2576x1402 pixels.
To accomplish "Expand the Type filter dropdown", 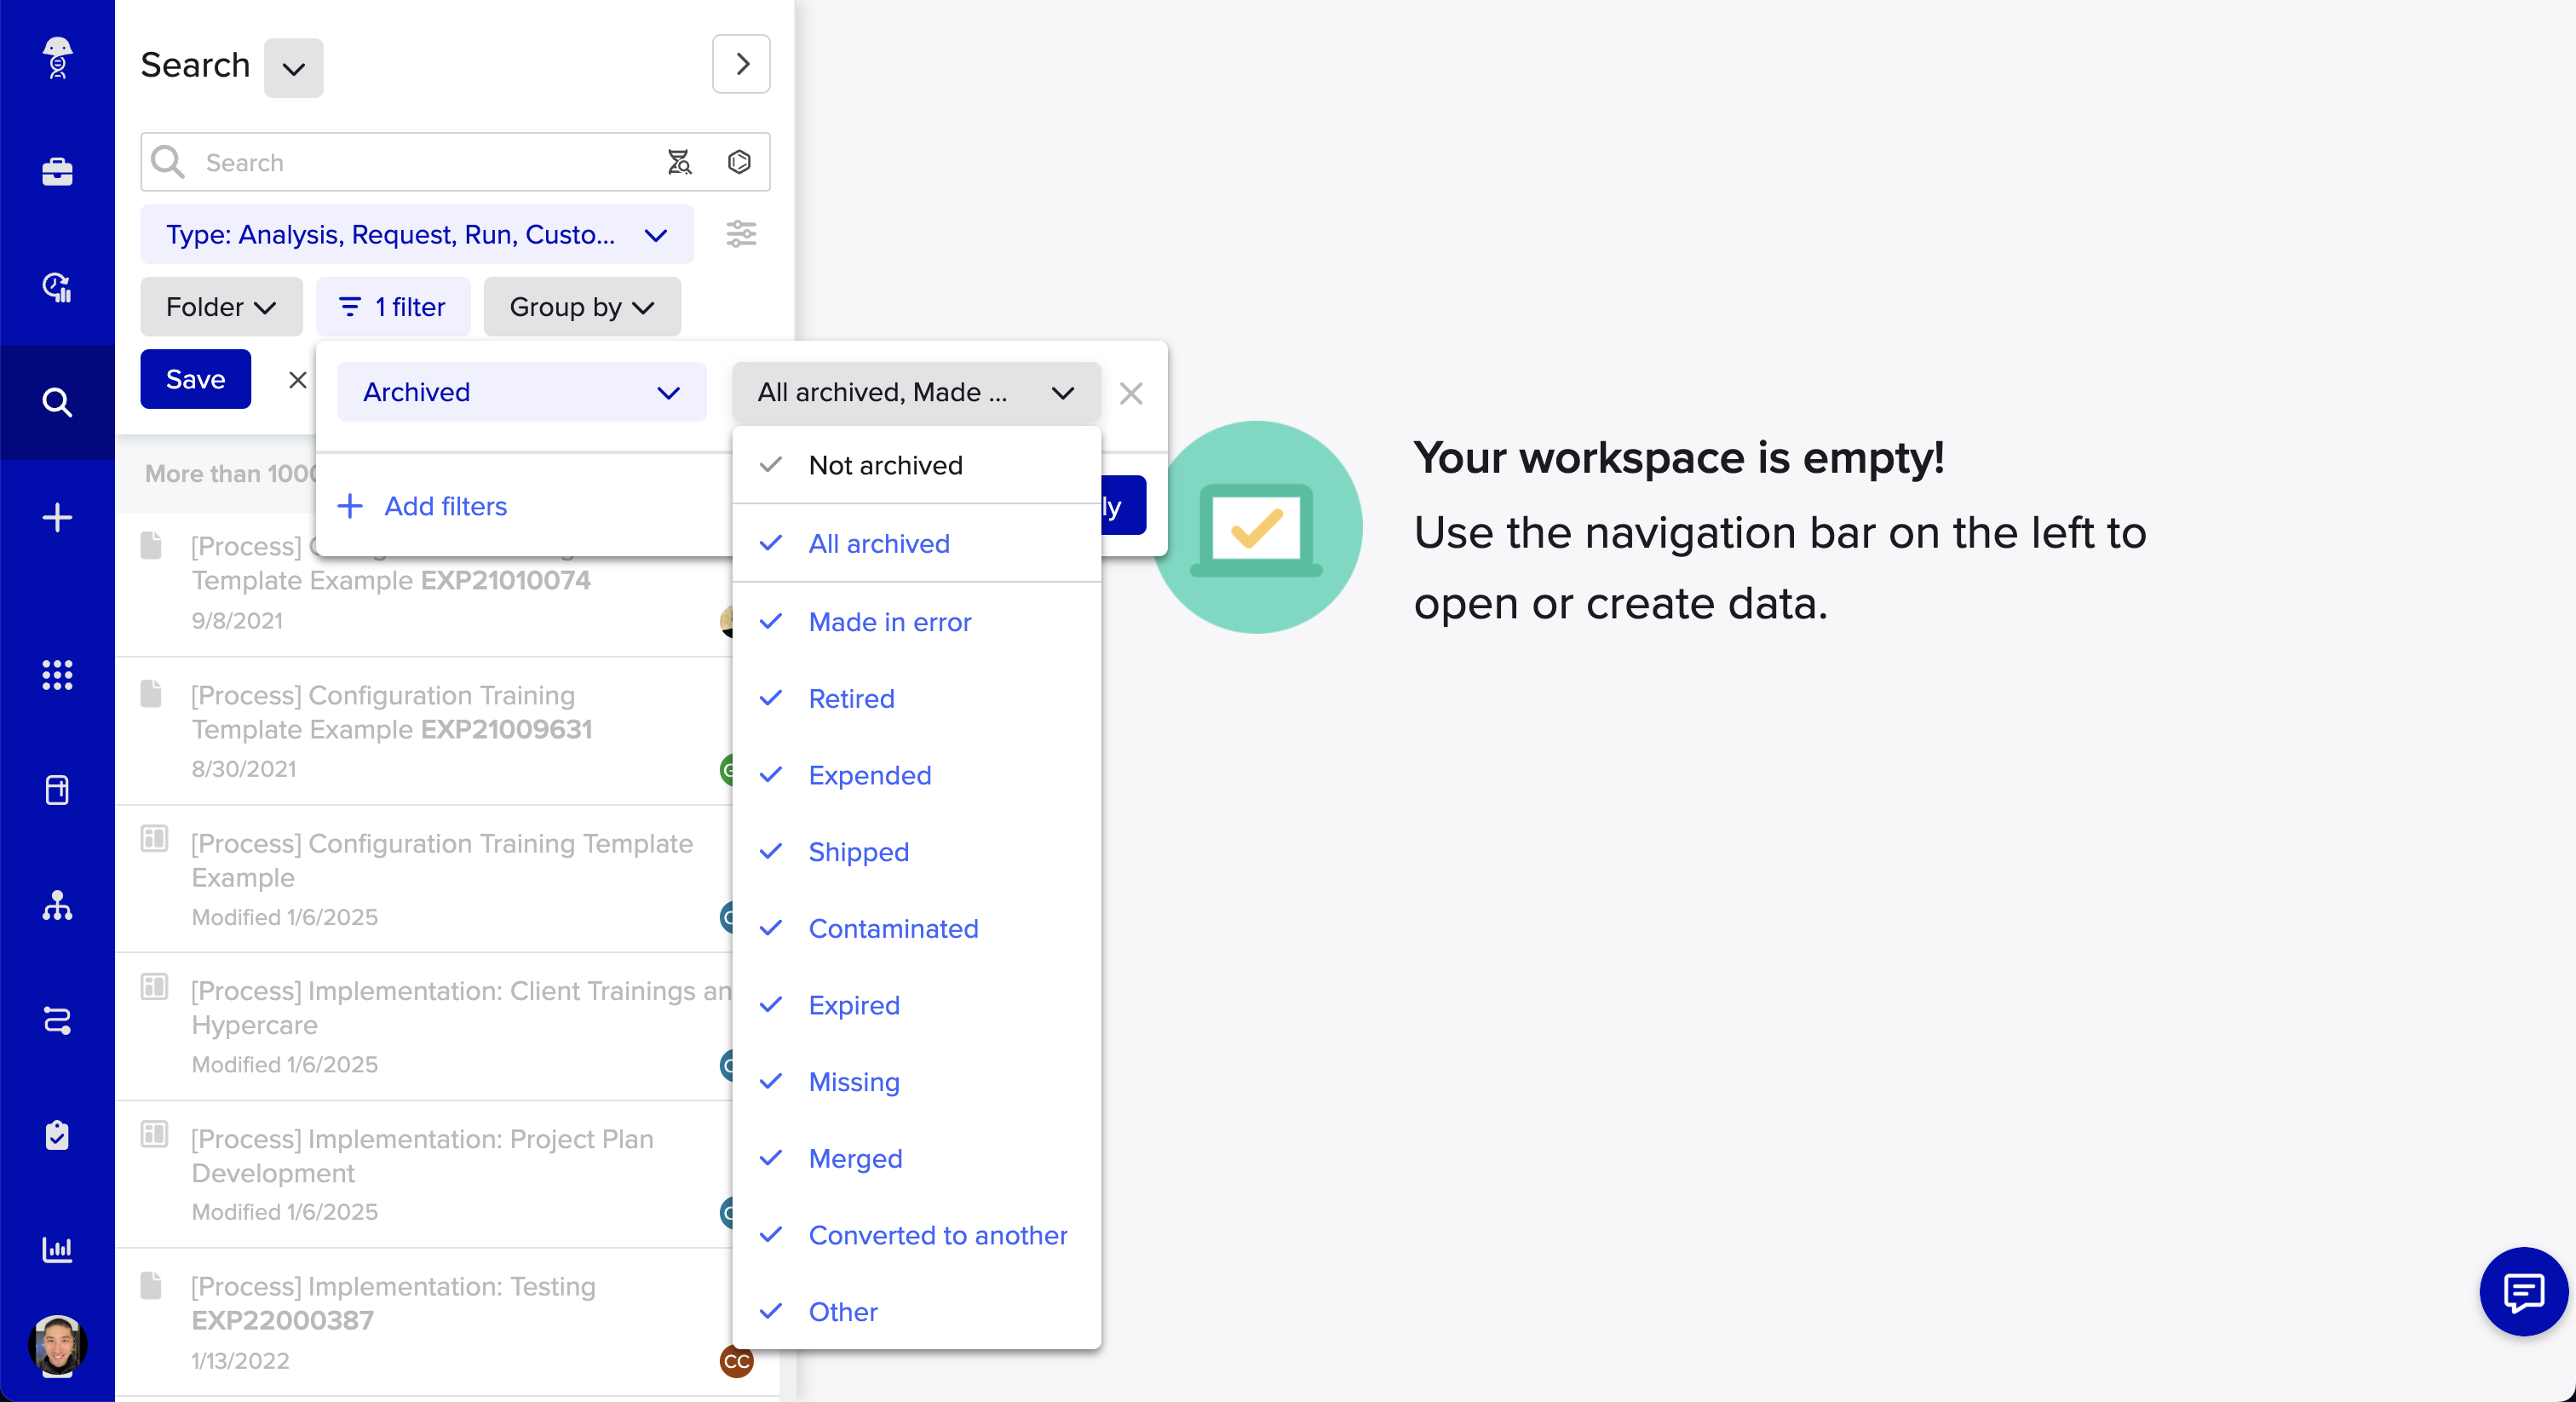I will (x=416, y=234).
